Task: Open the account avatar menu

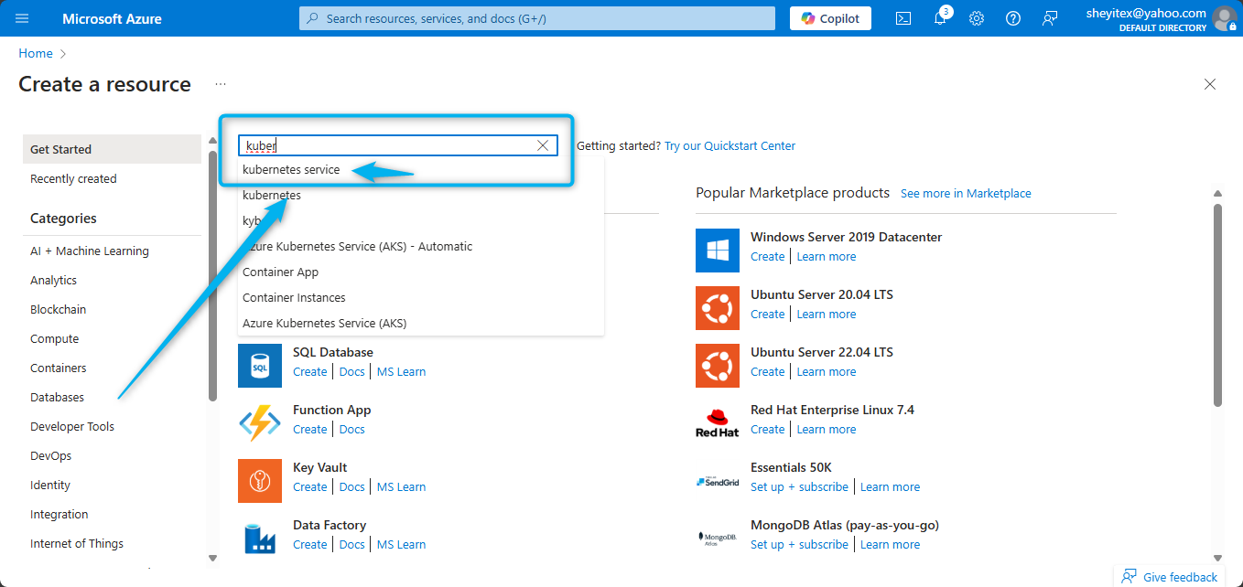Action: (x=1224, y=18)
